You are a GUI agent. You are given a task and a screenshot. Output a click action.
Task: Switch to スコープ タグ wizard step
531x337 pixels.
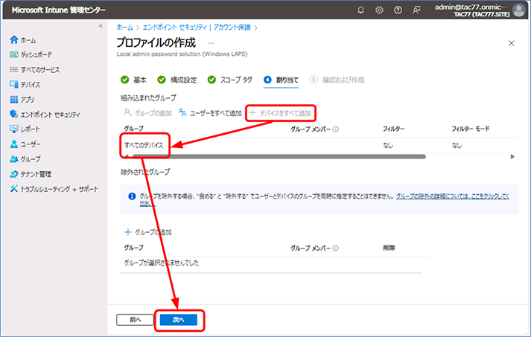(230, 80)
